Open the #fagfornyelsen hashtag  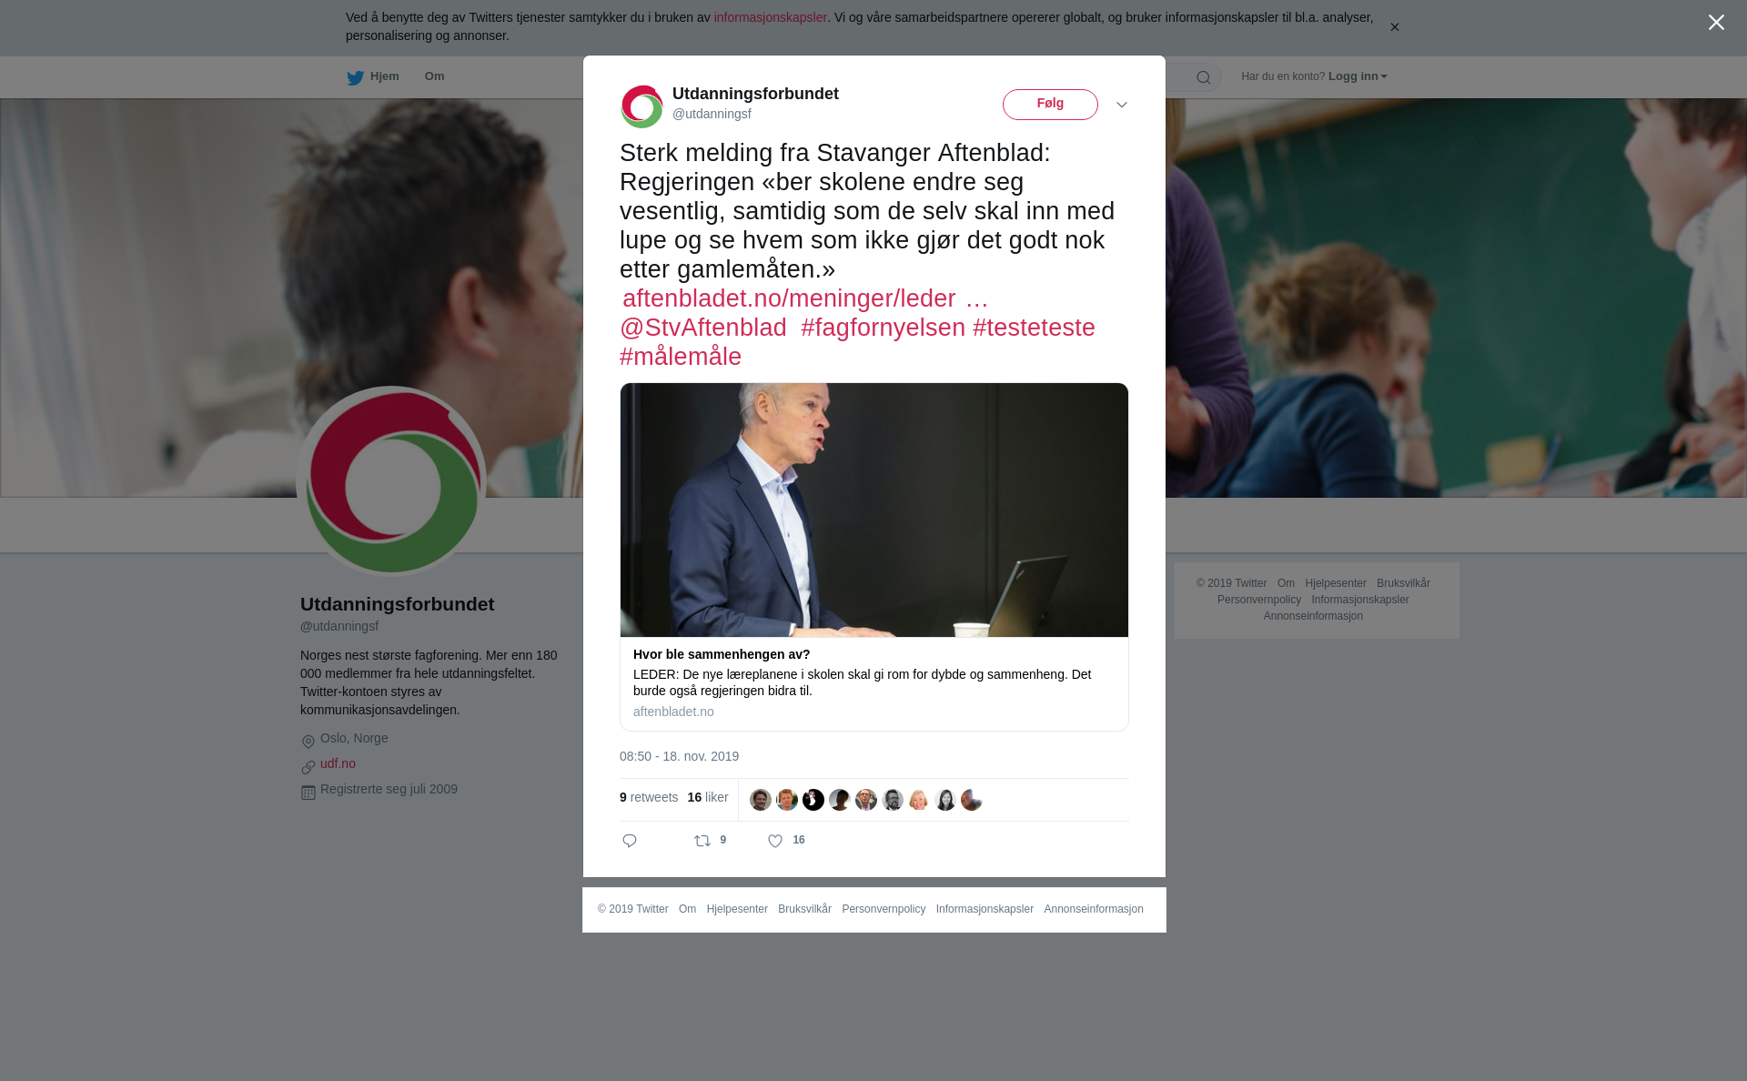(883, 328)
